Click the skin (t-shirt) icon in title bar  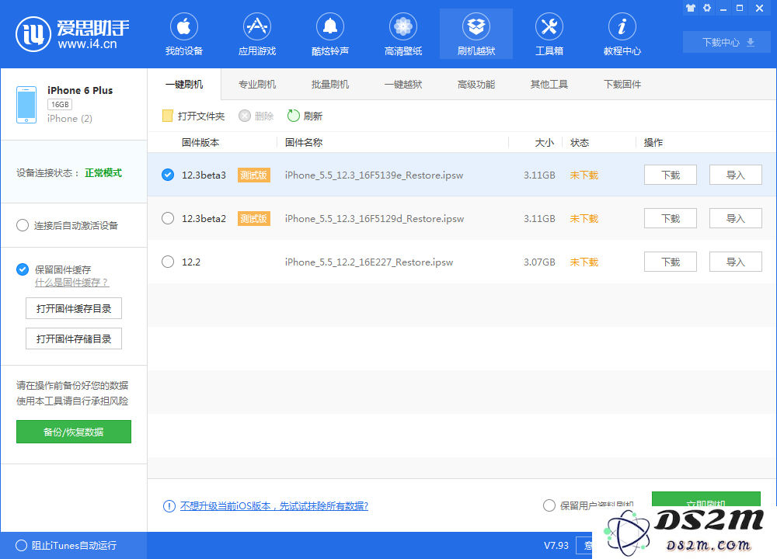691,8
